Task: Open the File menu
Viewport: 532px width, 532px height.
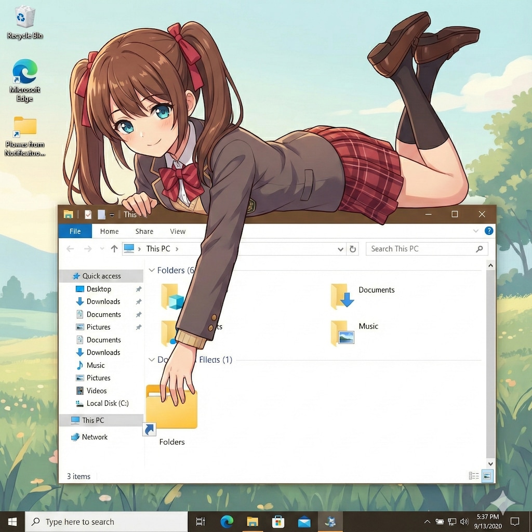Action: 75,231
